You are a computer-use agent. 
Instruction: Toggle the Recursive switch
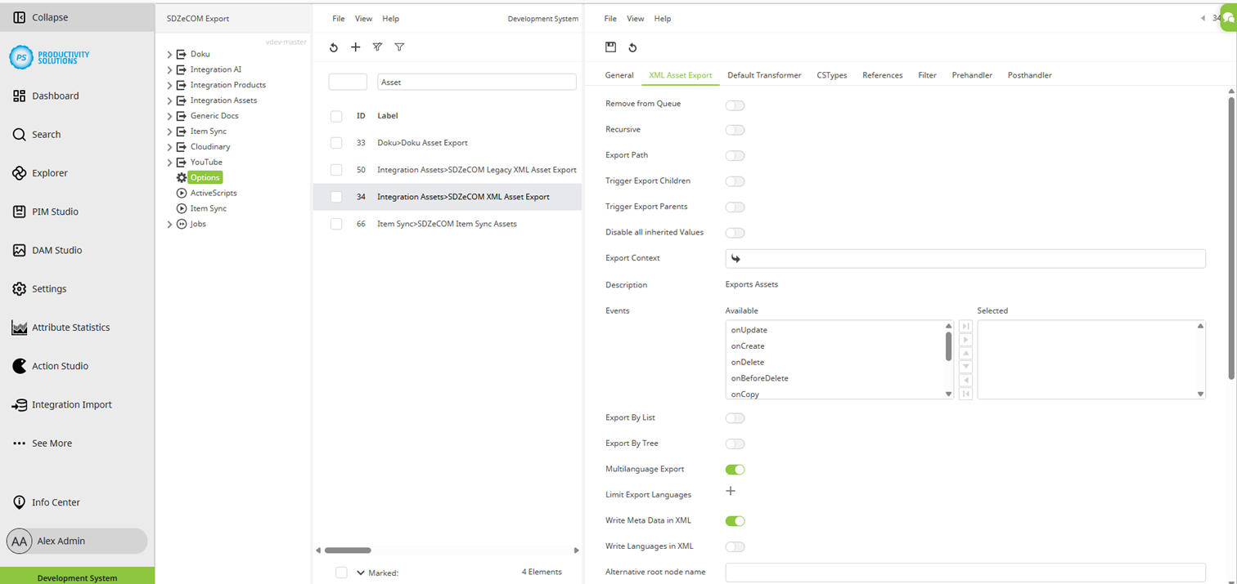point(735,130)
